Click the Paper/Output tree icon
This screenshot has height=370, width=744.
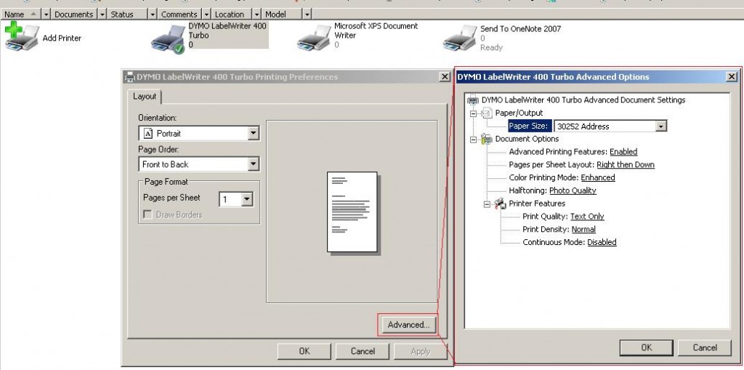point(487,113)
